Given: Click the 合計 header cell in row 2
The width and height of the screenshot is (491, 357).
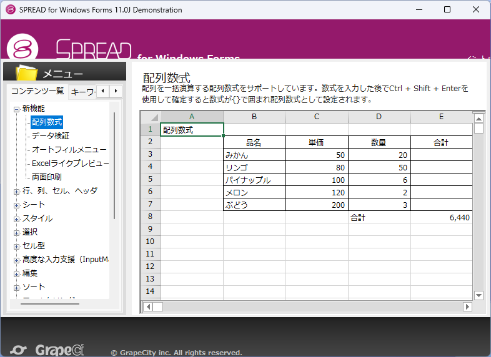Looking at the screenshot, I should coord(441,142).
